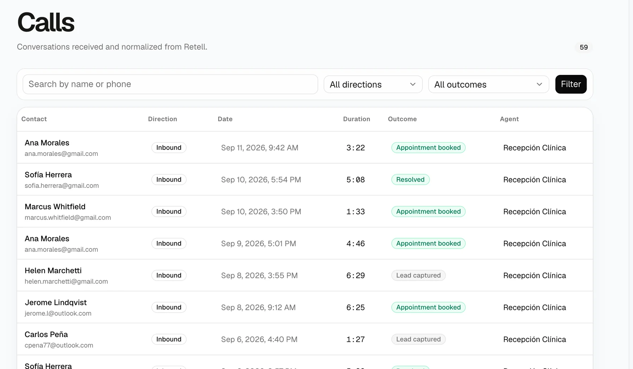This screenshot has height=369, width=633.
Task: Open the Helen Marchetti call row
Action: point(305,275)
